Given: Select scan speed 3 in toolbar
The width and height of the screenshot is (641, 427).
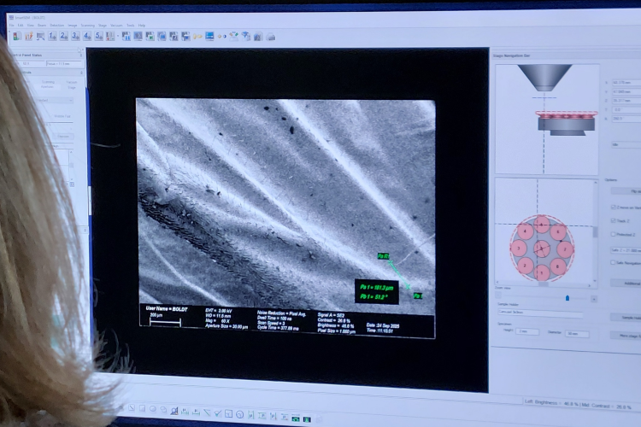Looking at the screenshot, I should pyautogui.click(x=75, y=36).
